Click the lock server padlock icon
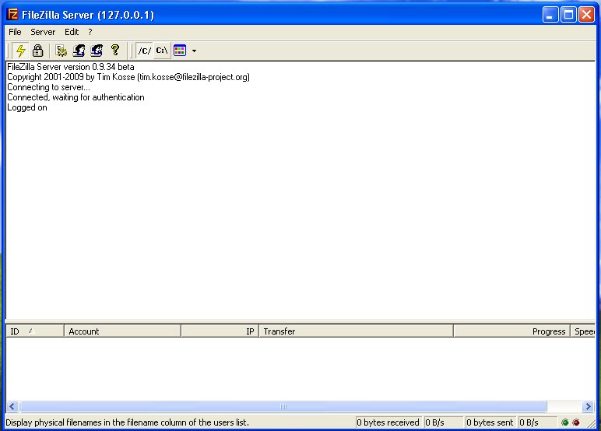Image resolution: width=601 pixels, height=431 pixels. (37, 51)
